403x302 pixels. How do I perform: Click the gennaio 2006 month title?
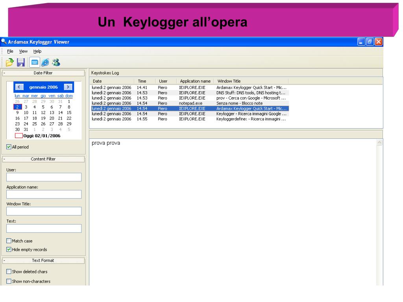(43, 87)
